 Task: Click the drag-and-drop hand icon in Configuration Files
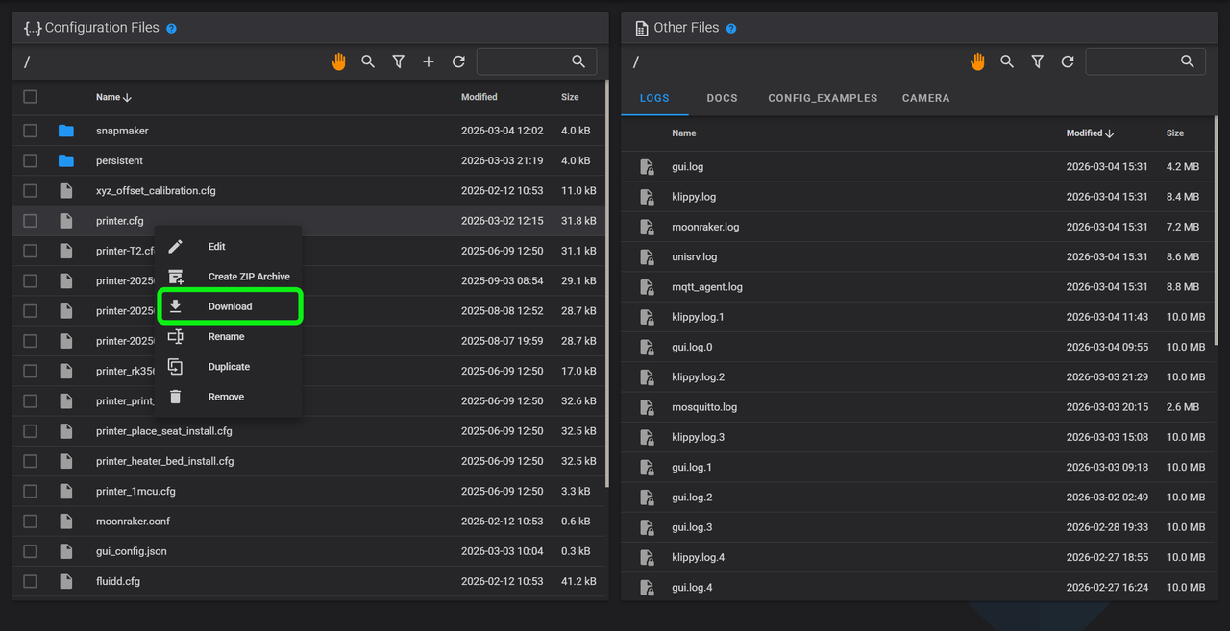[338, 61]
